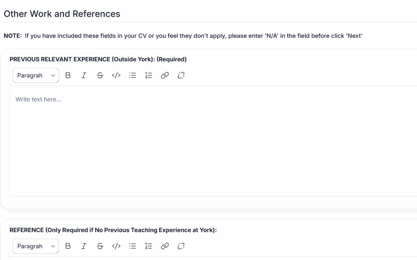The image size is (417, 260).
Task: Select the italic icon in the experience toolbar
Action: coord(84,75)
